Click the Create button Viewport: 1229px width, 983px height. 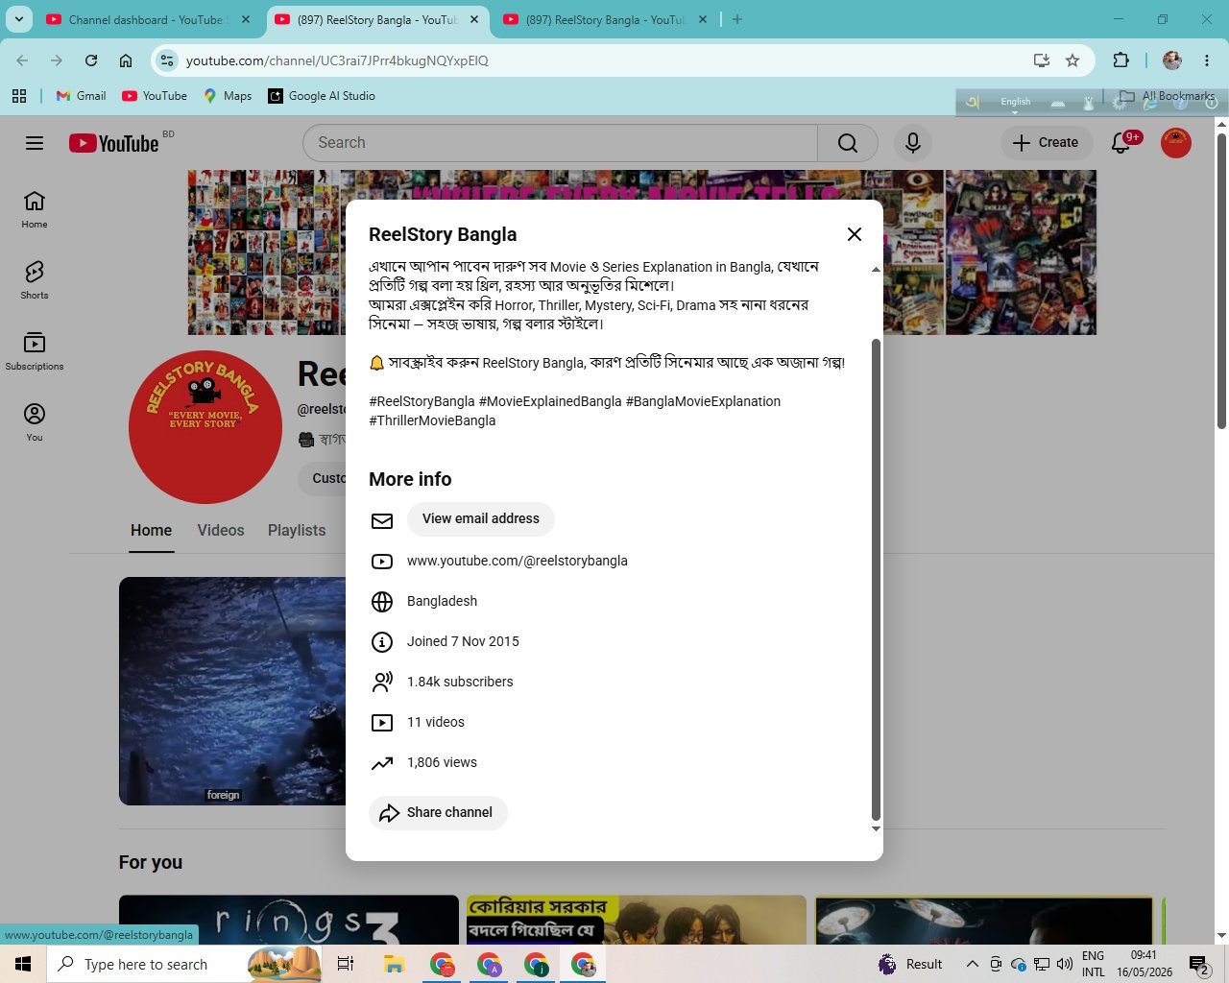[1047, 142]
